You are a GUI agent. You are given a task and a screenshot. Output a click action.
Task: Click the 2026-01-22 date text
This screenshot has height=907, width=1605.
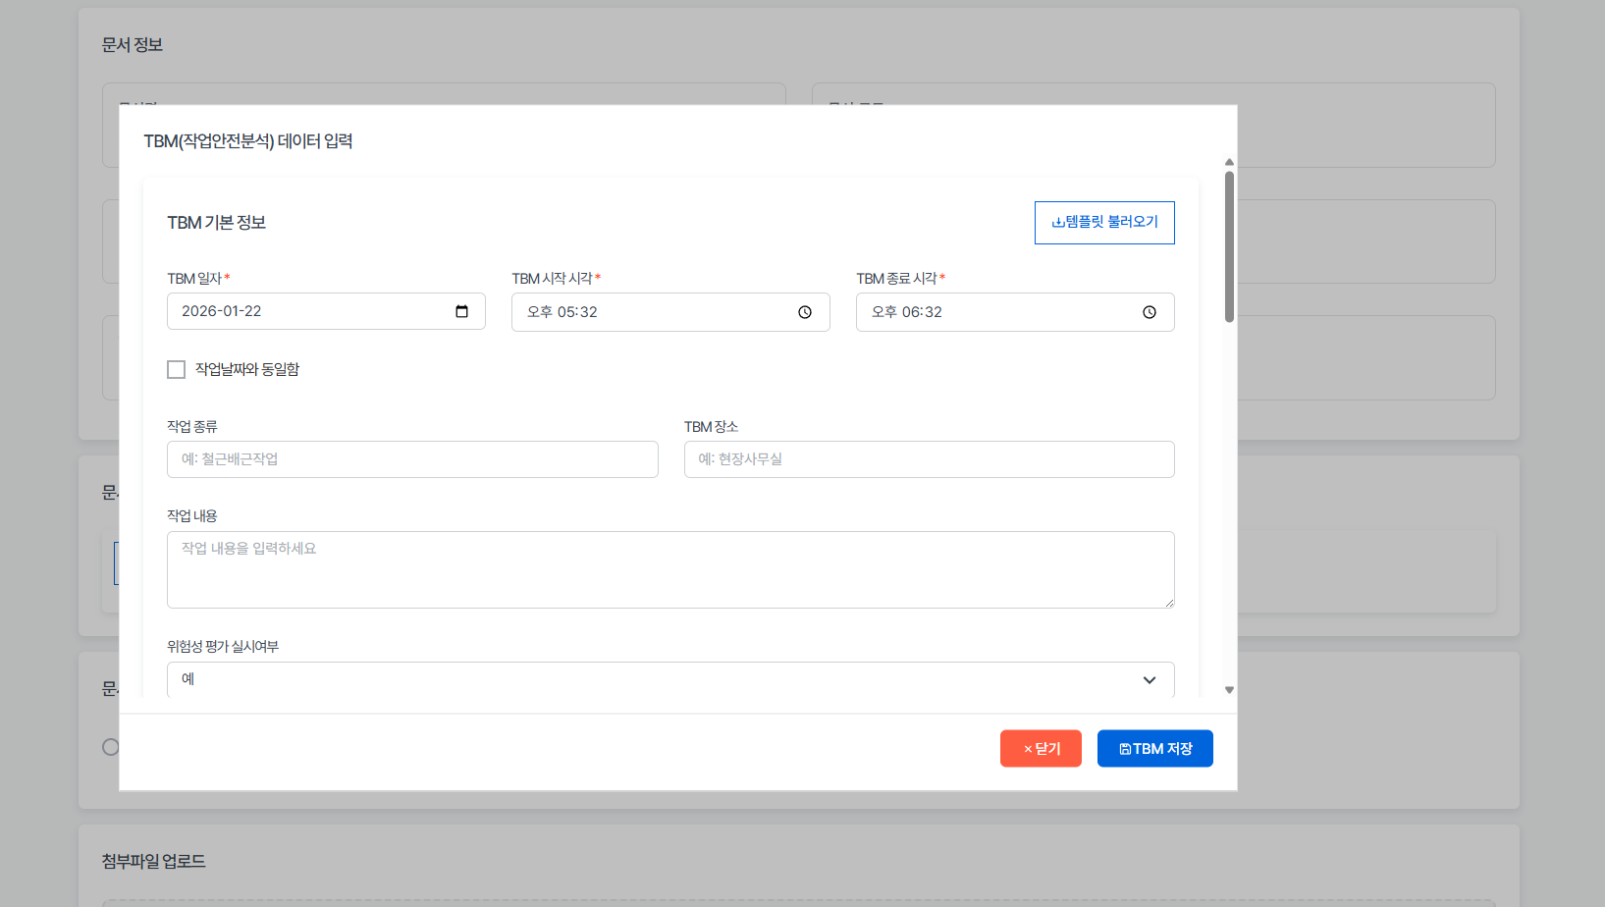coord(222,311)
